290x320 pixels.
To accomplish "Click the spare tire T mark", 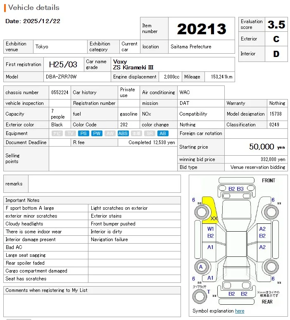I will pos(209,292).
